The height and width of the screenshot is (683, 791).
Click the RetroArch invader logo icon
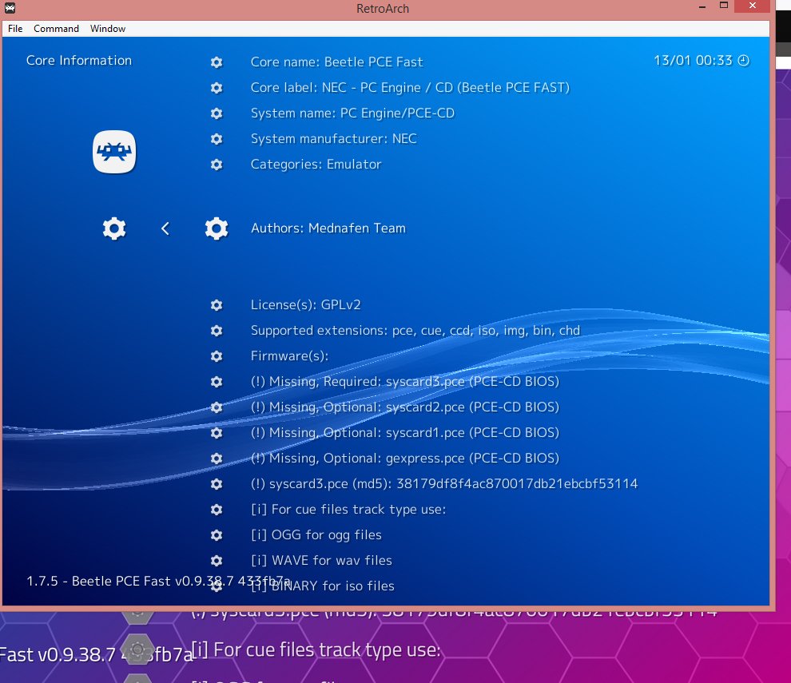(114, 151)
